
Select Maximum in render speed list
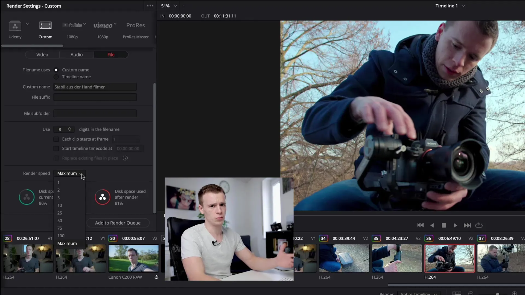tap(69, 244)
